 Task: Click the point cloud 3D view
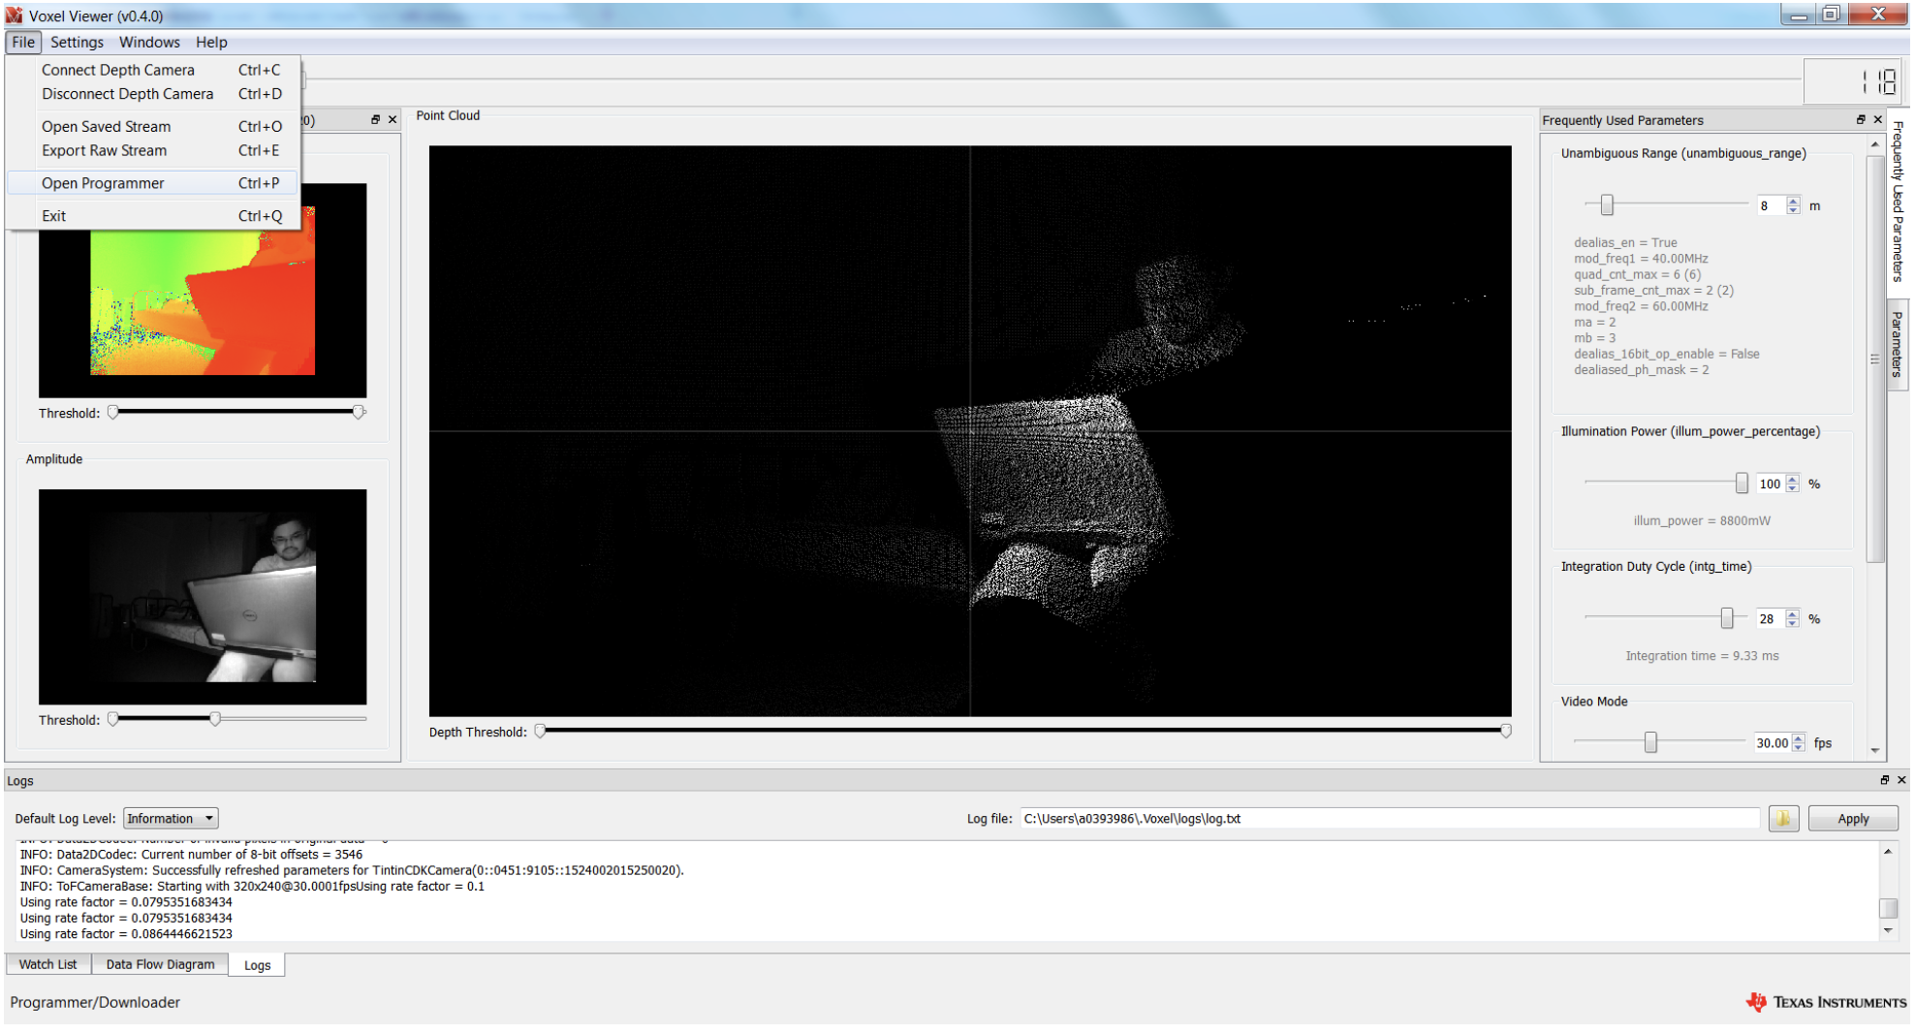pyautogui.click(x=970, y=431)
